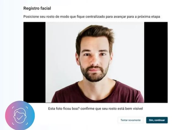Viewport: 177px width, 130px height.
Task: Click the blue edge of the gradient circle
Action: click(x=34, y=115)
